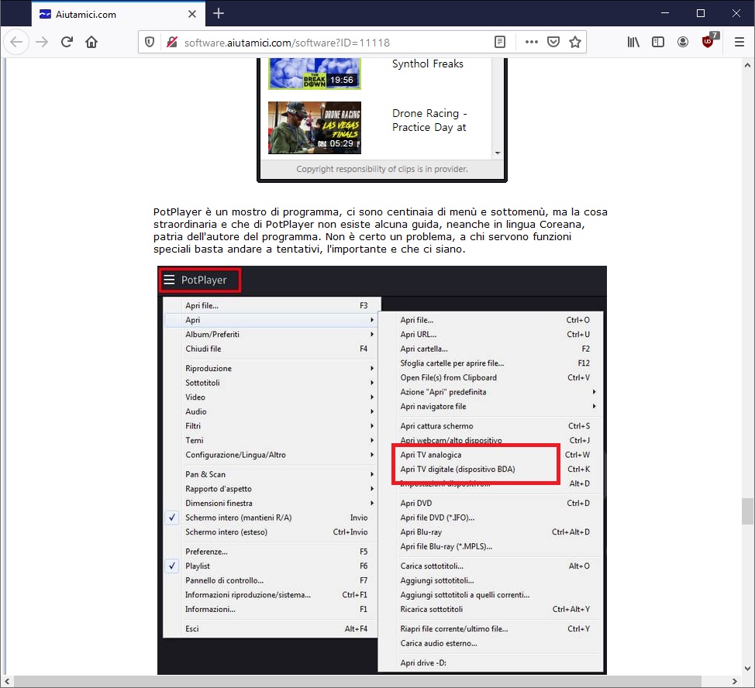Open the Library bookmarks and history
The image size is (755, 688).
[633, 43]
